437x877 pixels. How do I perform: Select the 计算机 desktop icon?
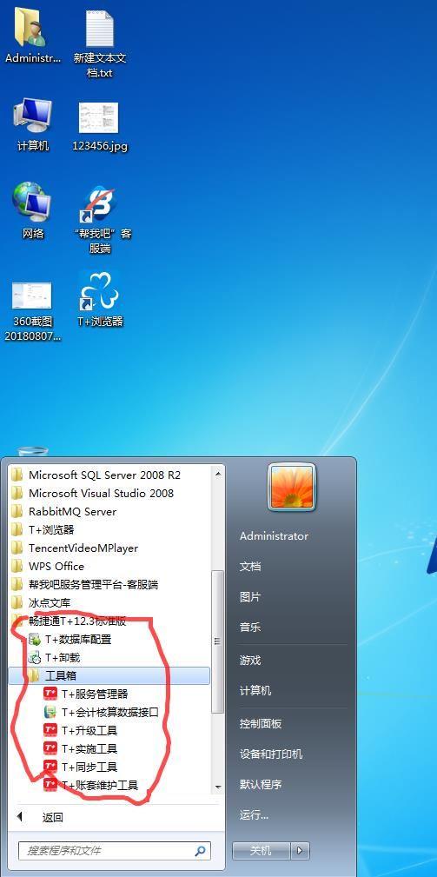coord(32,124)
